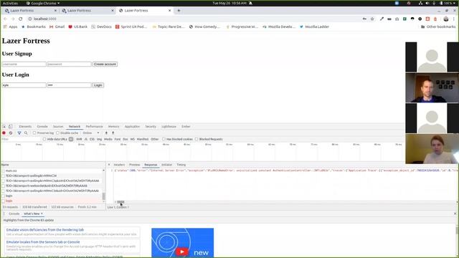The image size is (459, 258).
Task: Open the Online throttling dropdown
Action: tap(91, 133)
